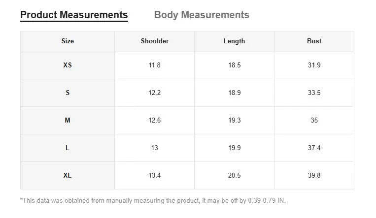
Task: Click the XL bust value 39.8
Action: [x=314, y=175]
